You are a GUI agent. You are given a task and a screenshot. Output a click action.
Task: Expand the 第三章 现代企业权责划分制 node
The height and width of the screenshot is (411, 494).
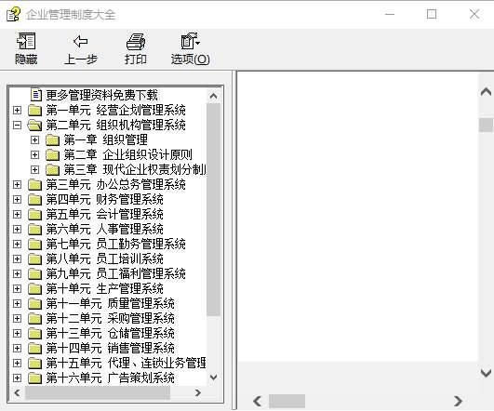click(x=34, y=170)
